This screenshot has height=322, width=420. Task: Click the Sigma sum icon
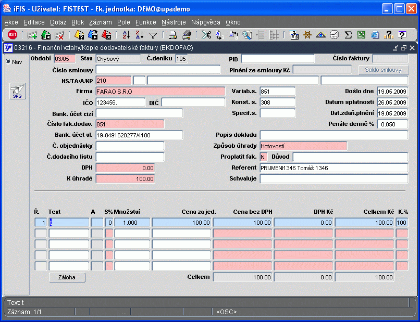[x=348, y=35]
